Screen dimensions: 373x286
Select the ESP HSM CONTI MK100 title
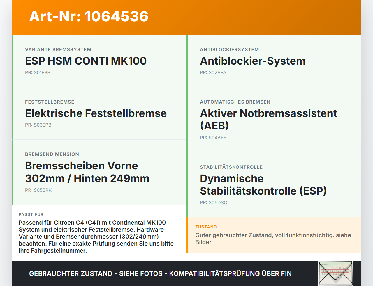86,61
